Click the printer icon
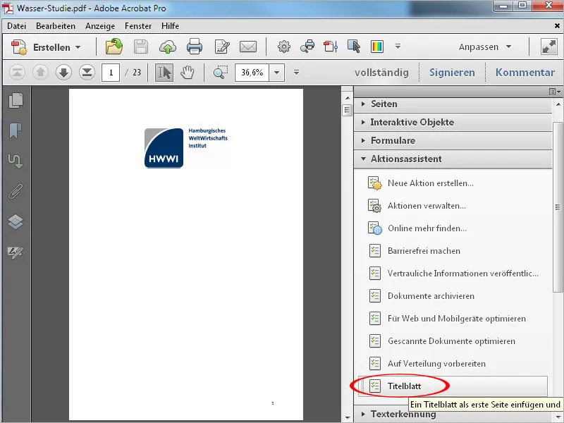Screen dimensions: 564x423 pyautogui.click(x=195, y=47)
